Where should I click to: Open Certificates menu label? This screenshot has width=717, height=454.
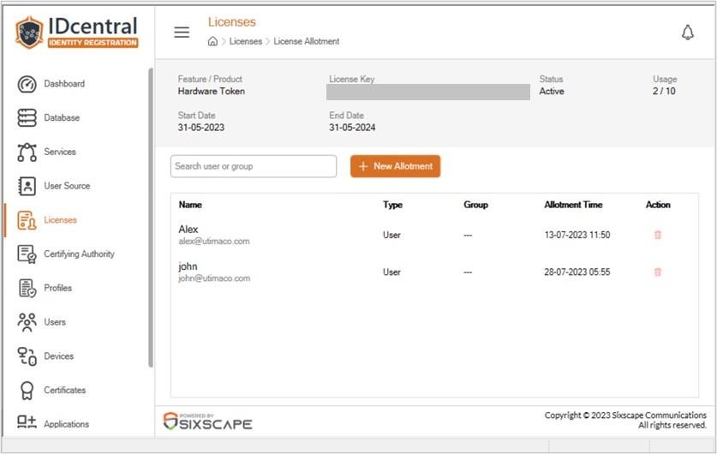[65, 390]
